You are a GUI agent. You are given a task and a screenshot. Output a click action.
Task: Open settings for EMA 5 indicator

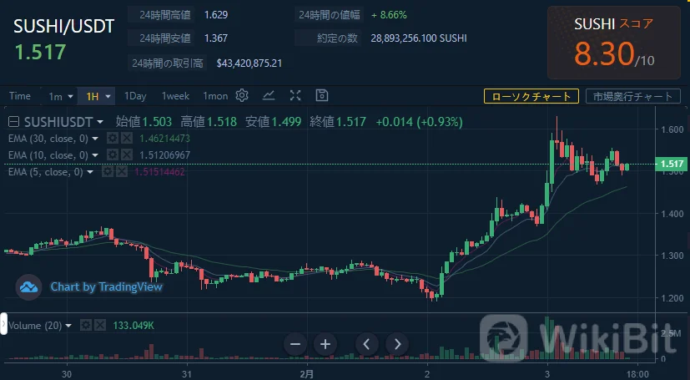[108, 172]
